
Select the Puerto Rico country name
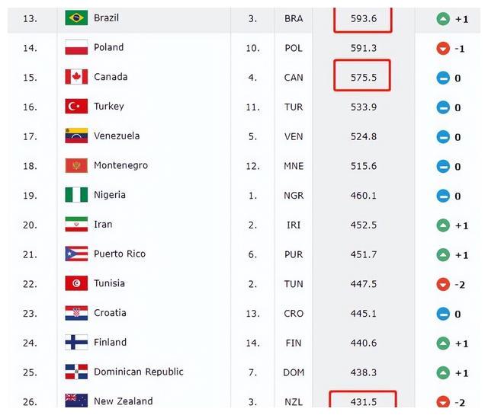120,254
